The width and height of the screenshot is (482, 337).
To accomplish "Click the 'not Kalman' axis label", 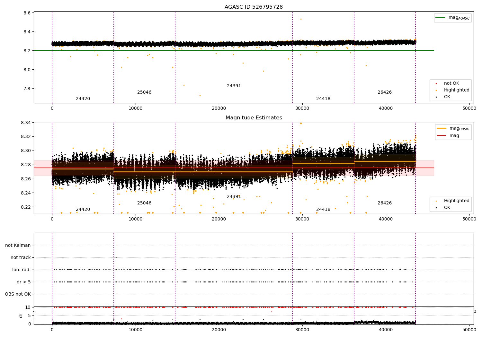I will (x=18, y=246).
